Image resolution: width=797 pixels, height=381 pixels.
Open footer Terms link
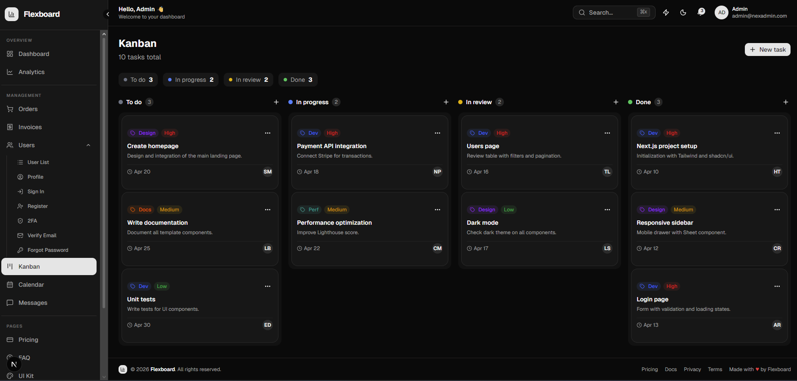[x=715, y=369]
